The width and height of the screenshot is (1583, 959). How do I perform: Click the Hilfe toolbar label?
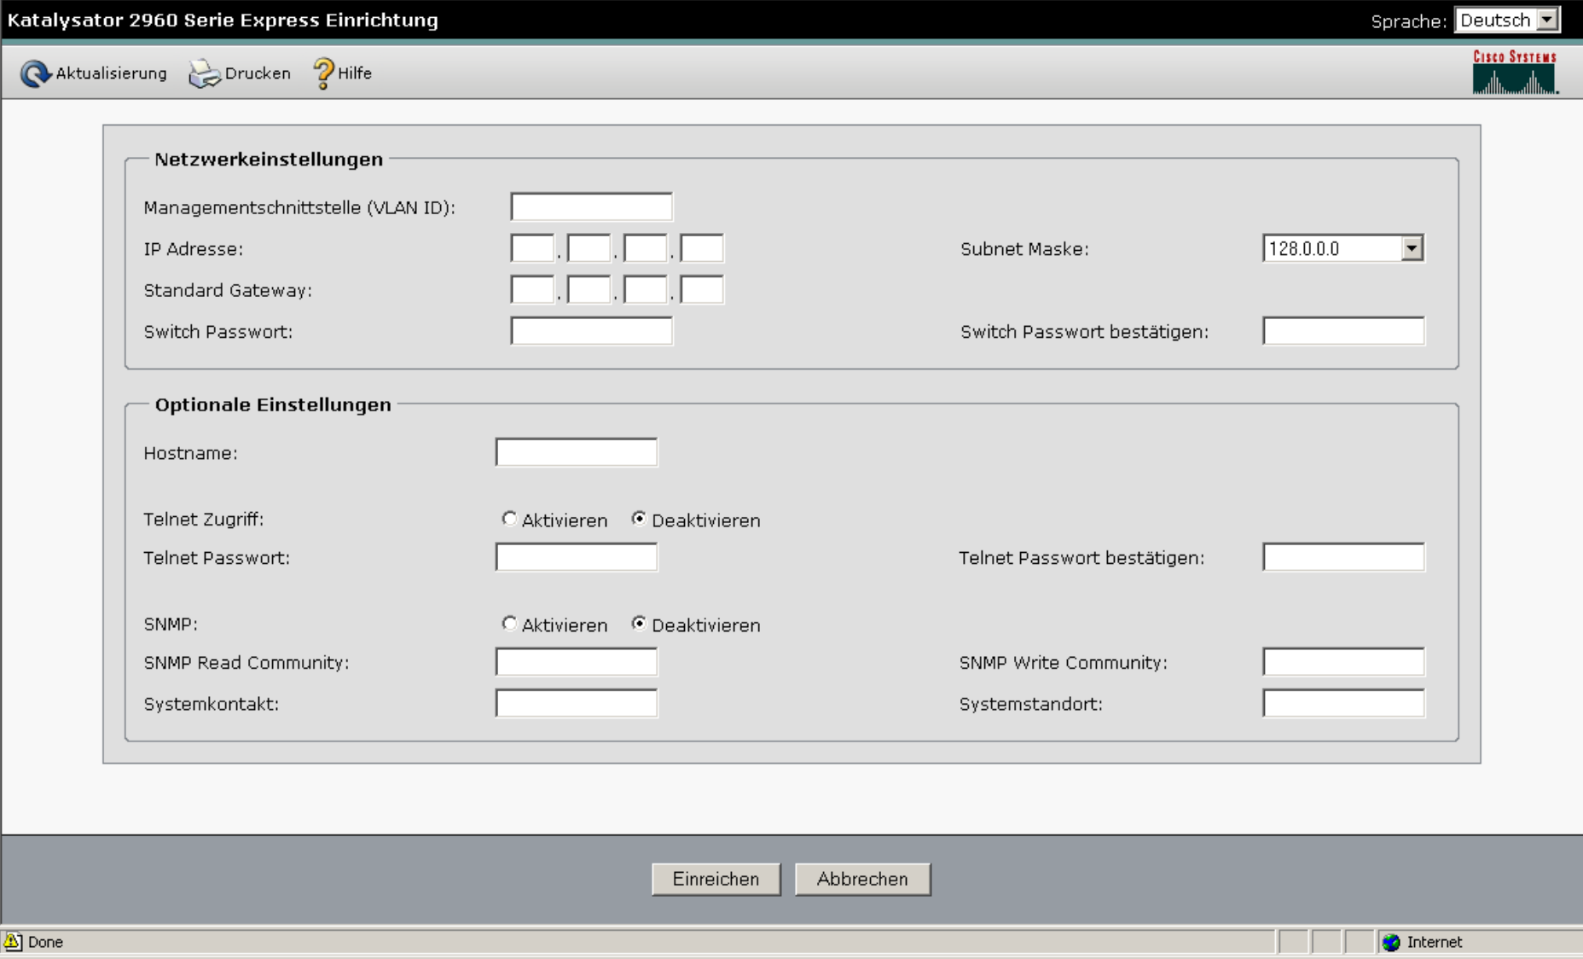(x=355, y=73)
